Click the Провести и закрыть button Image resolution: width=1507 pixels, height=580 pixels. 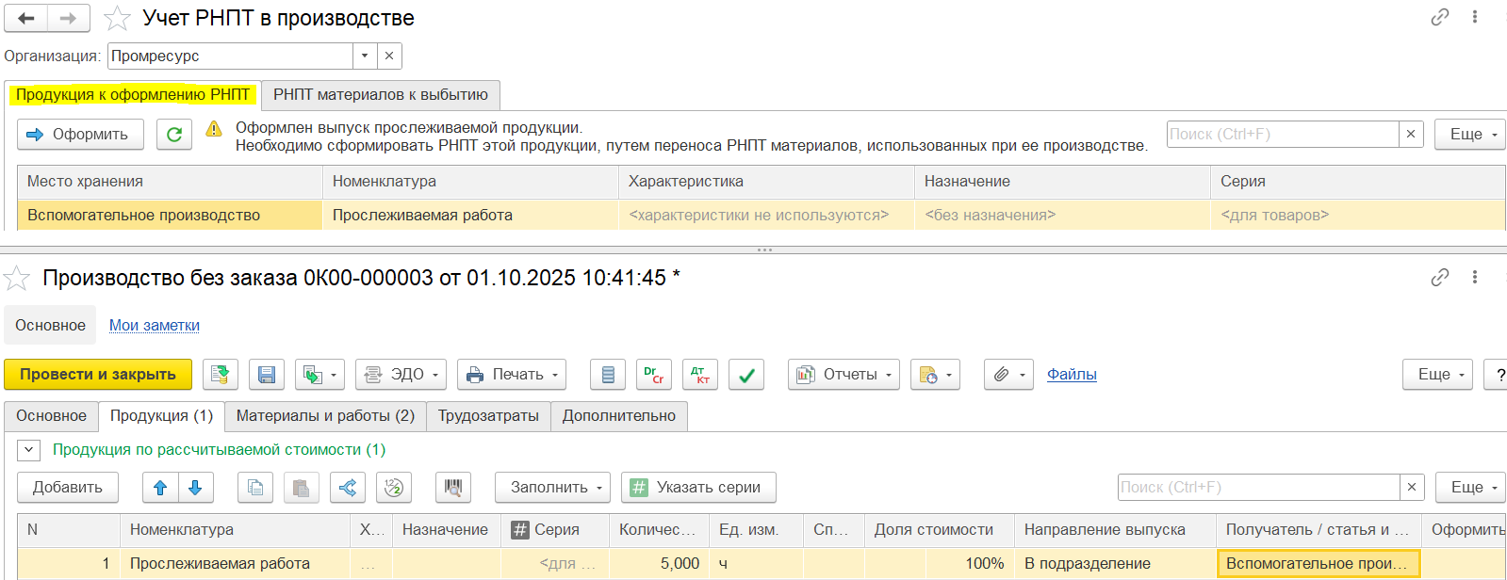click(98, 375)
